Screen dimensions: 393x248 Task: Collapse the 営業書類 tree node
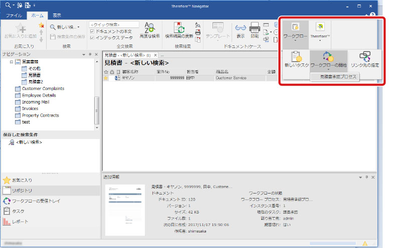tap(12, 62)
